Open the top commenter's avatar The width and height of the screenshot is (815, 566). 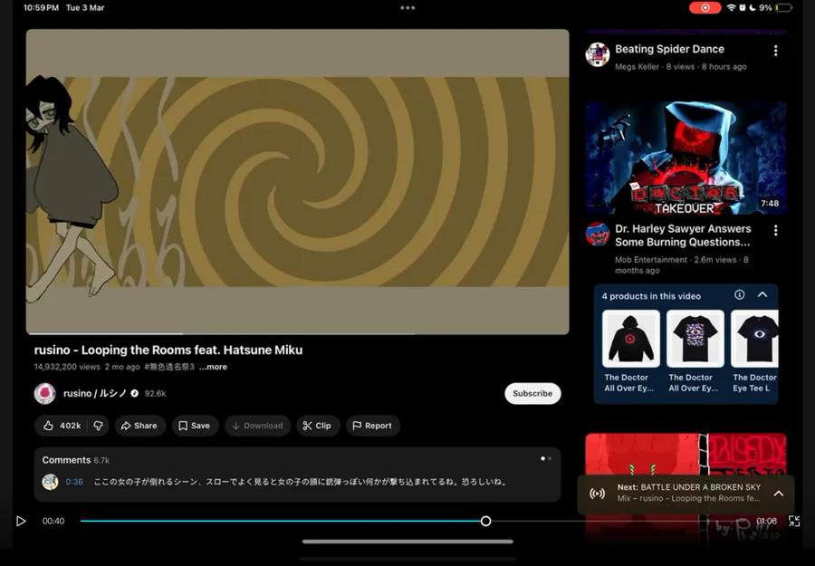point(50,482)
